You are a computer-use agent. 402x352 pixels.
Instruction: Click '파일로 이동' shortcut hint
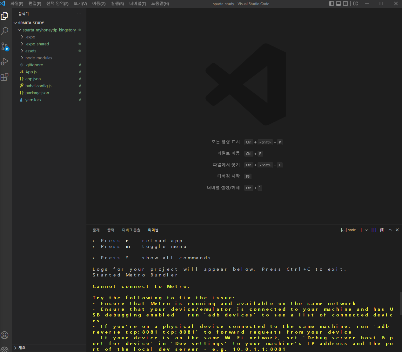(x=228, y=153)
